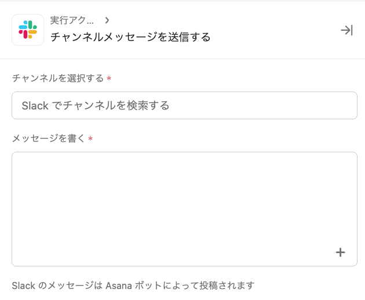Click the Asana bot footer note
Screen dimensions: 365x300
pyautogui.click(x=133, y=286)
